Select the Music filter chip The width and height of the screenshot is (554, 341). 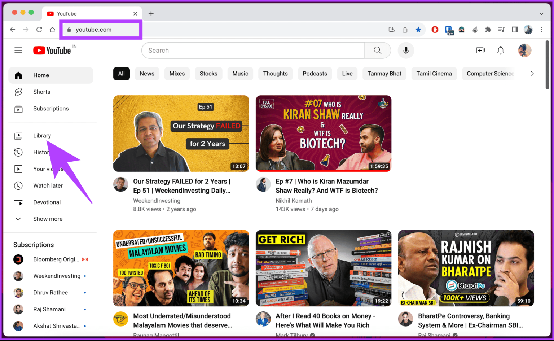[240, 74]
